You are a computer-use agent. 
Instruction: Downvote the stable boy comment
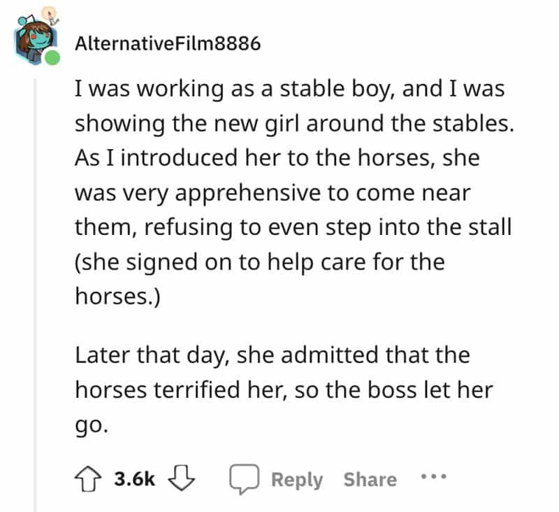pyautogui.click(x=183, y=479)
